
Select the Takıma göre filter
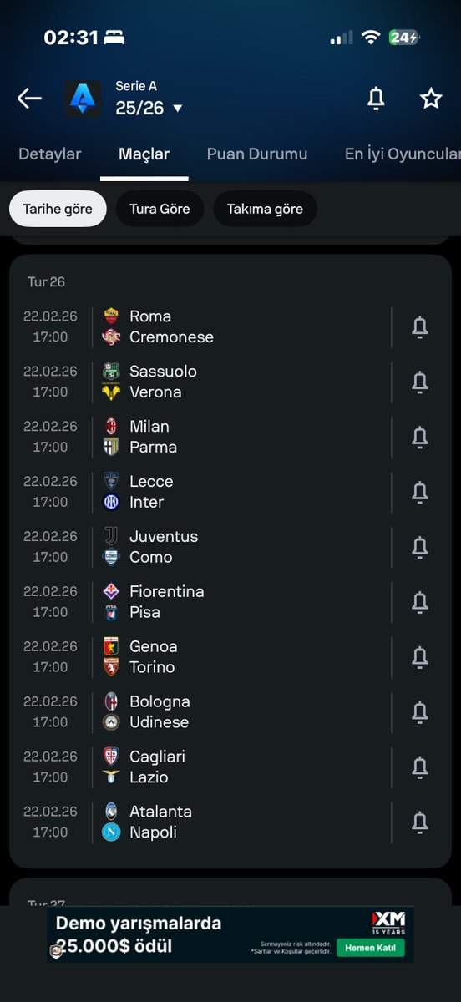(265, 209)
